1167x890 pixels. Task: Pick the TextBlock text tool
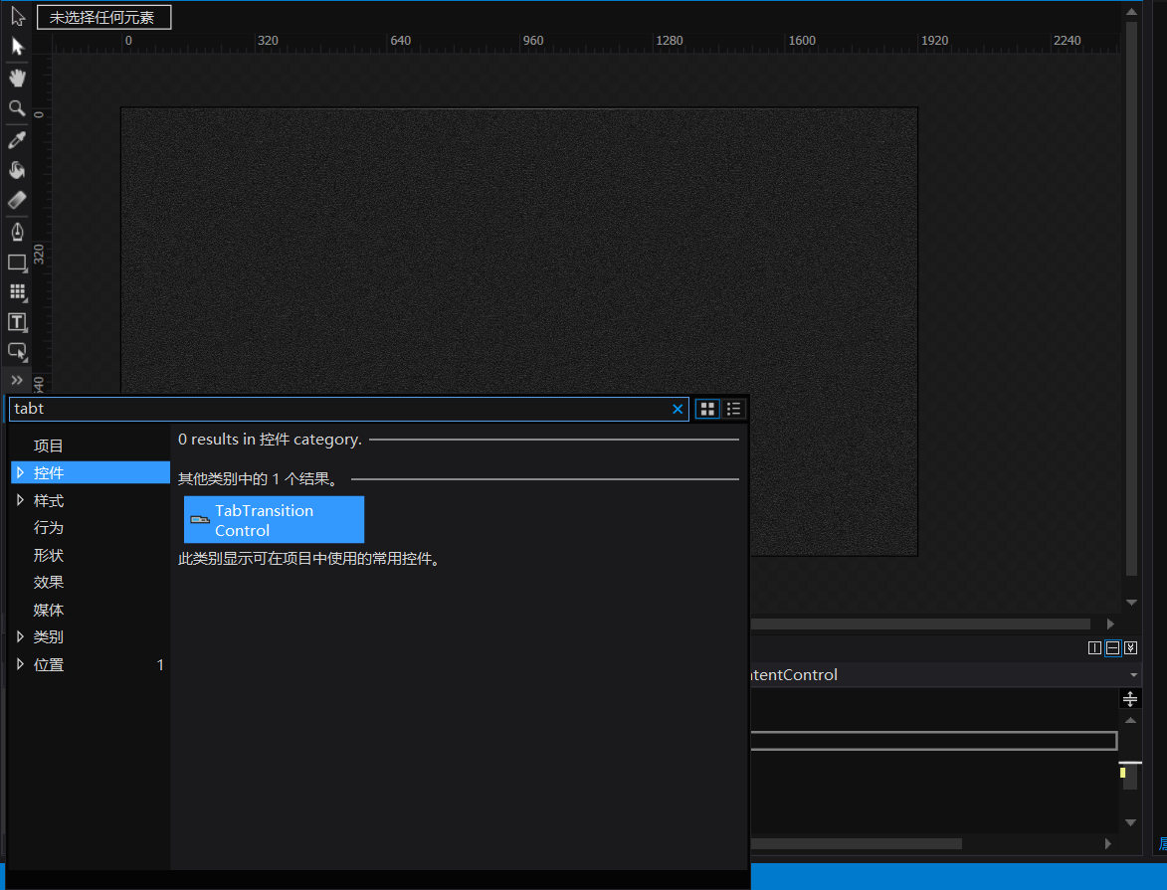(x=17, y=321)
